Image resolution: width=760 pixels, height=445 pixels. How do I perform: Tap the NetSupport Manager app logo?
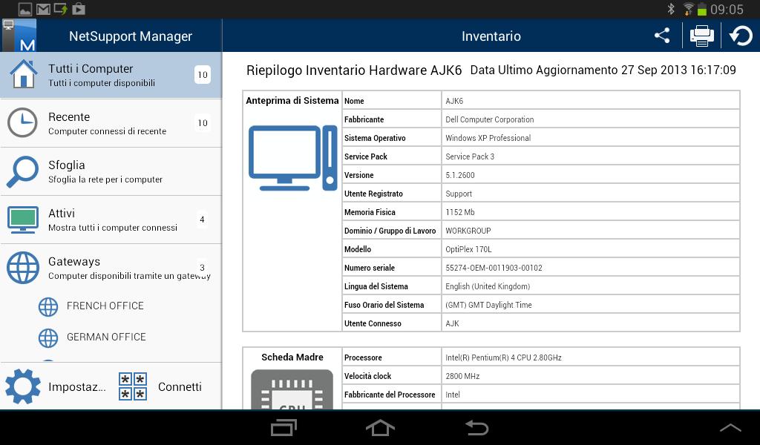[x=19, y=36]
